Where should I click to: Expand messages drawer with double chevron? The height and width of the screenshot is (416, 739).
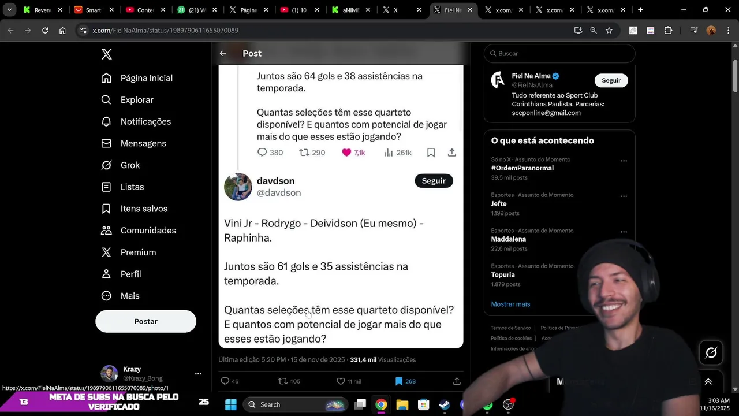(708, 381)
